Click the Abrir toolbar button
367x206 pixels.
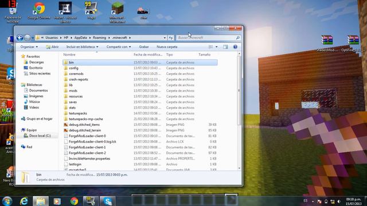coord(52,47)
